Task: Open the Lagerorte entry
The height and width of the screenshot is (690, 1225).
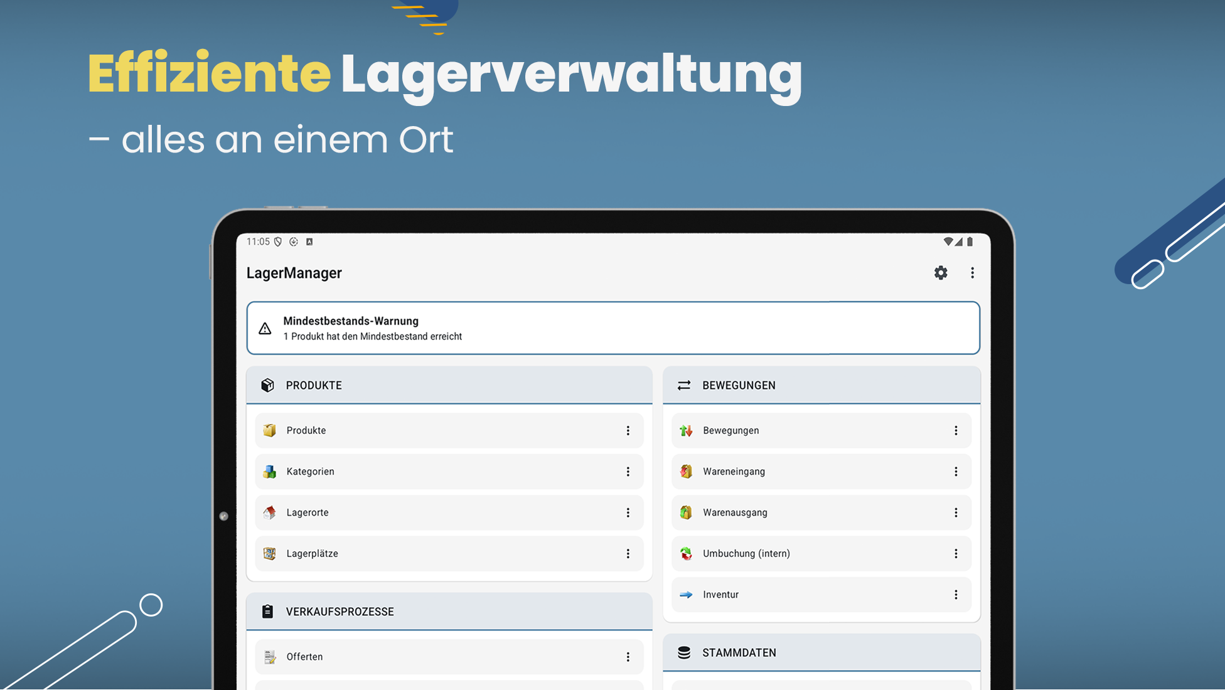Action: click(x=449, y=512)
